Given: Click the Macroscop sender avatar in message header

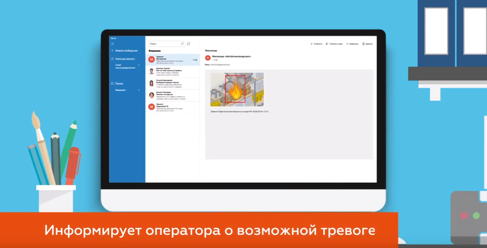Looking at the screenshot, I should click(208, 58).
